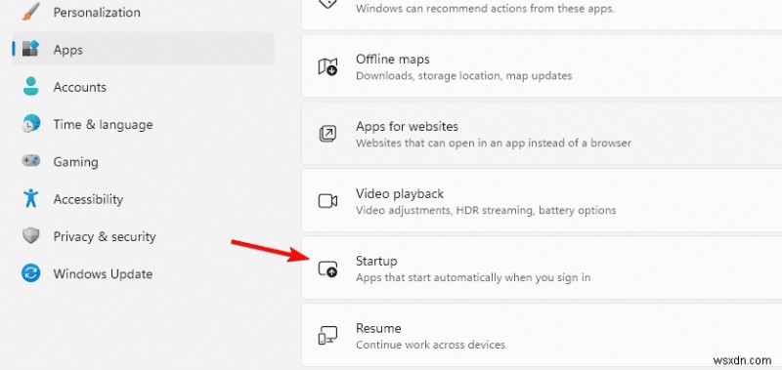Viewport: 782px width, 370px height.
Task: Click the Personalization paintbrush icon
Action: pyautogui.click(x=31, y=12)
